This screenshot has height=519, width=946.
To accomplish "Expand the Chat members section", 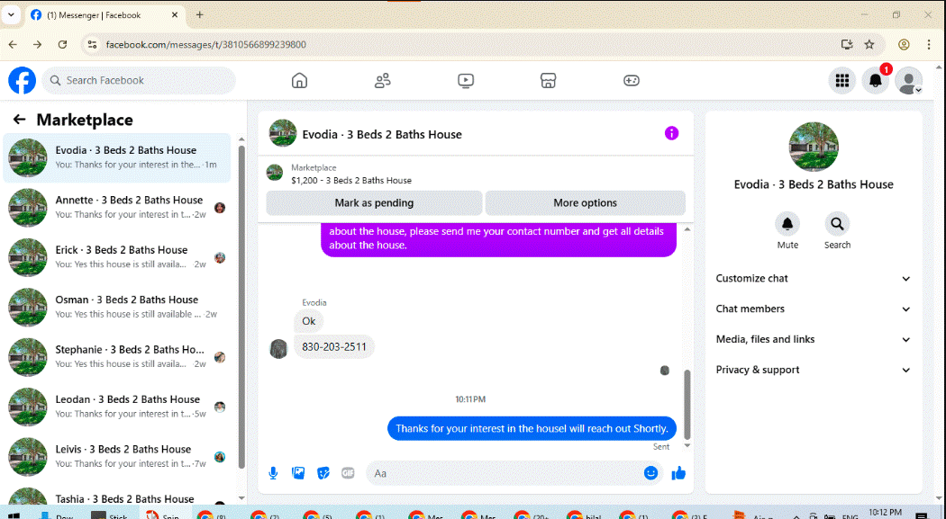I will (x=813, y=309).
